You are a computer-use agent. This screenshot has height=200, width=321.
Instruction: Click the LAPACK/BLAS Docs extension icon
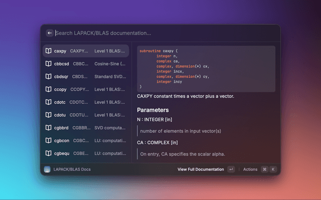pyautogui.click(x=47, y=169)
